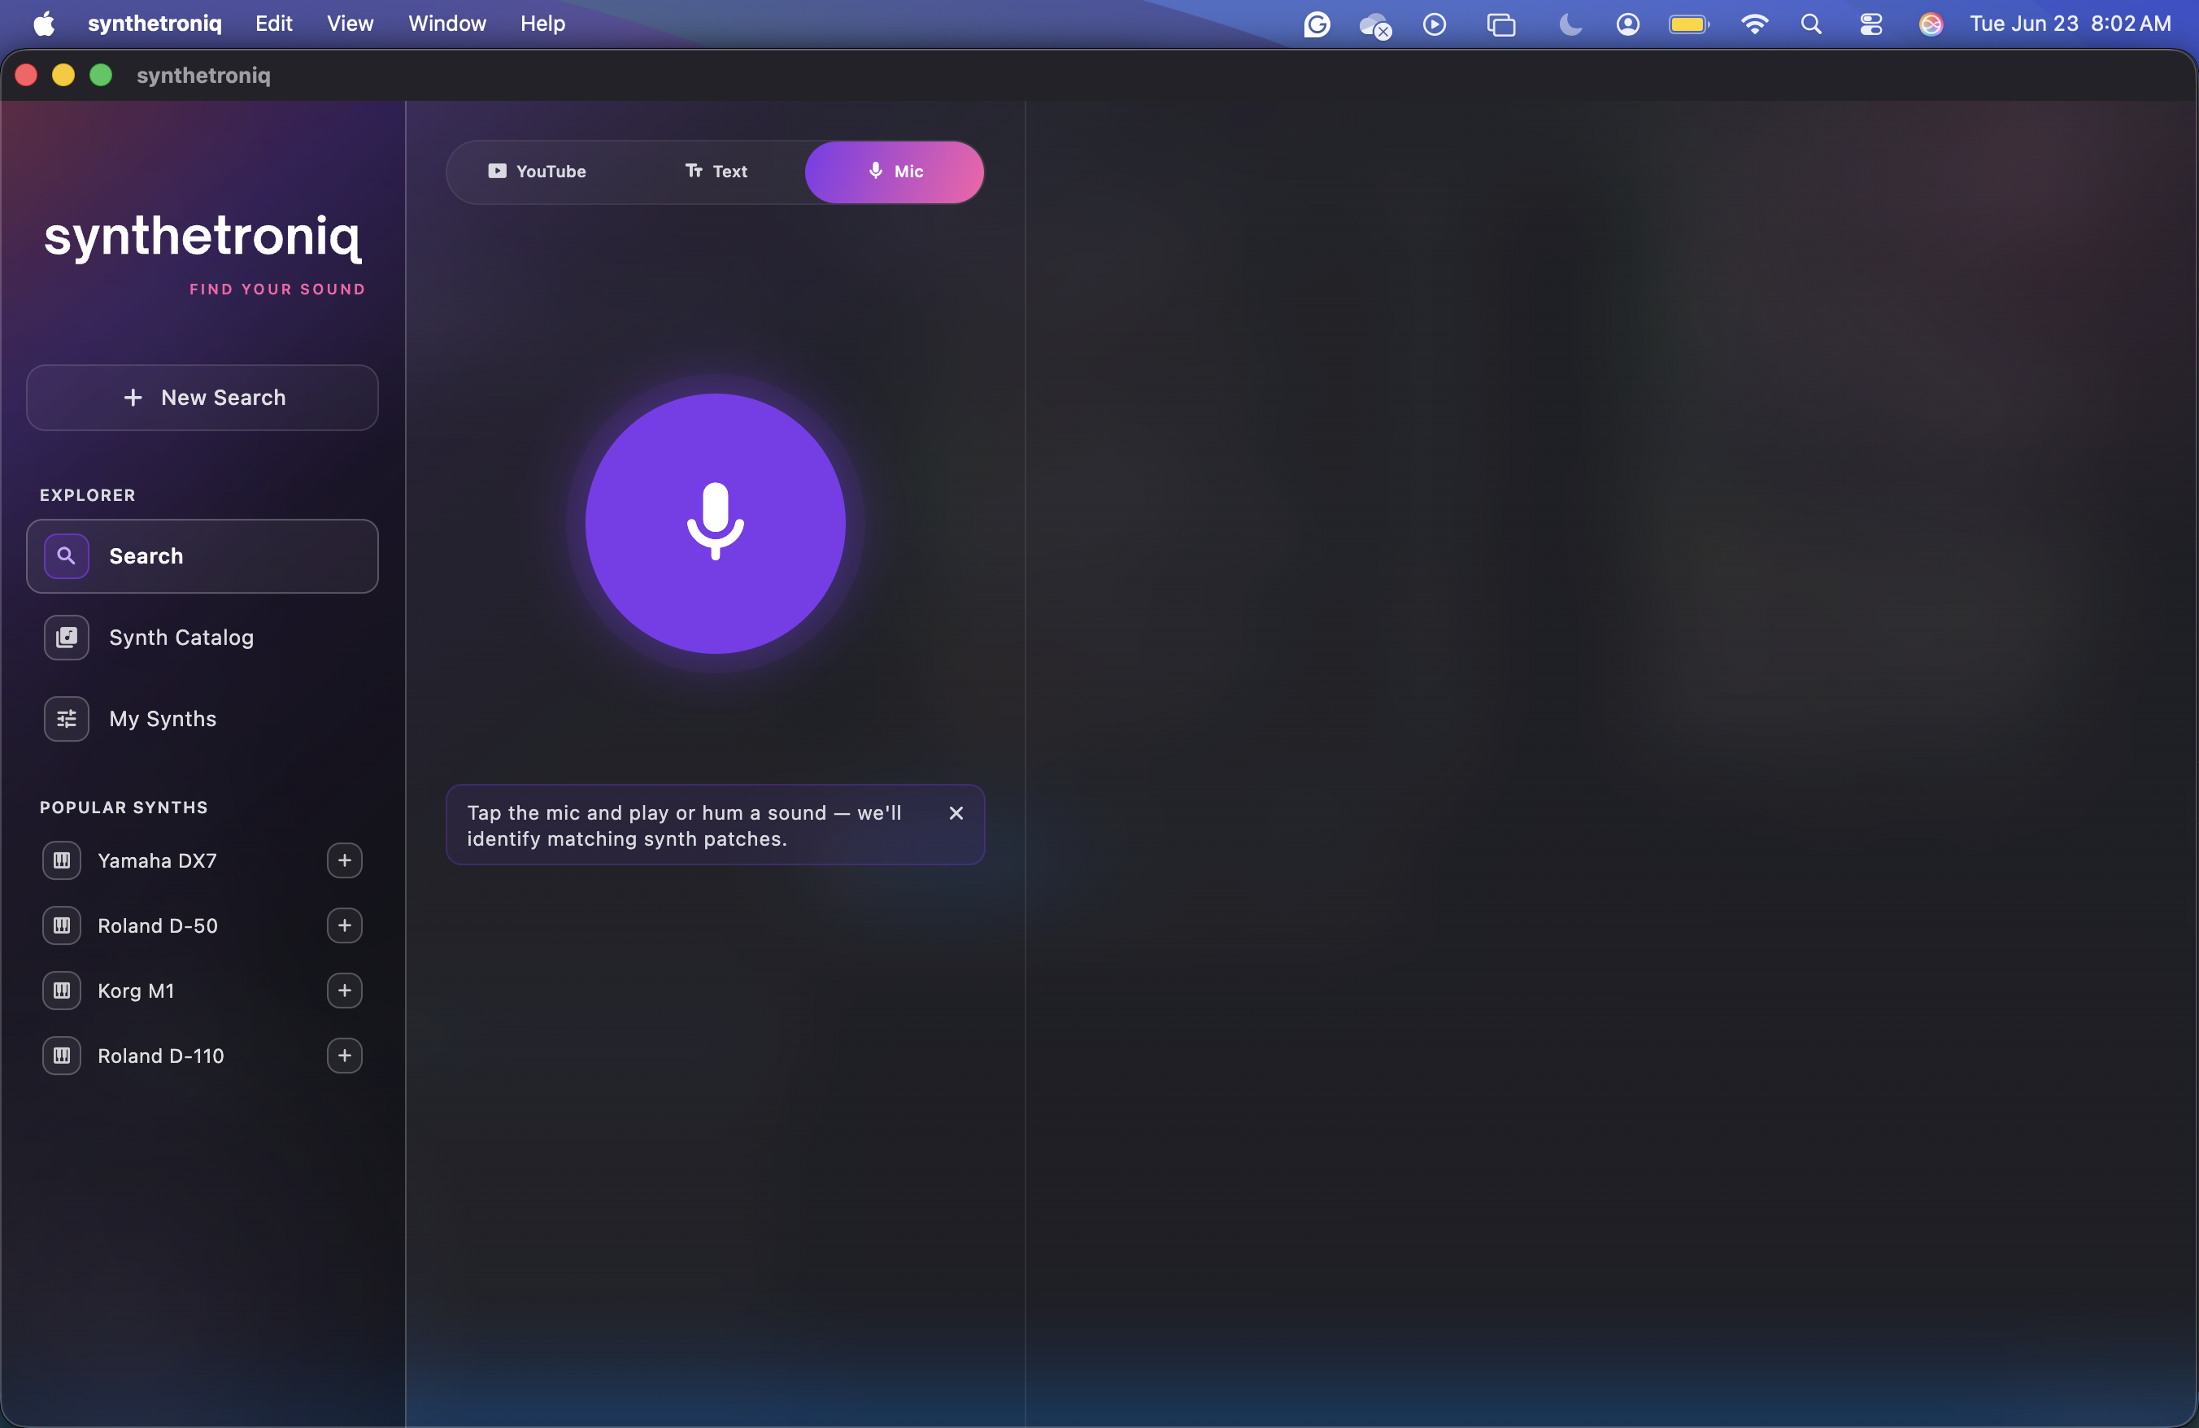Add Yamaha DX7 with its plus button
The height and width of the screenshot is (1428, 2199).
click(x=345, y=861)
